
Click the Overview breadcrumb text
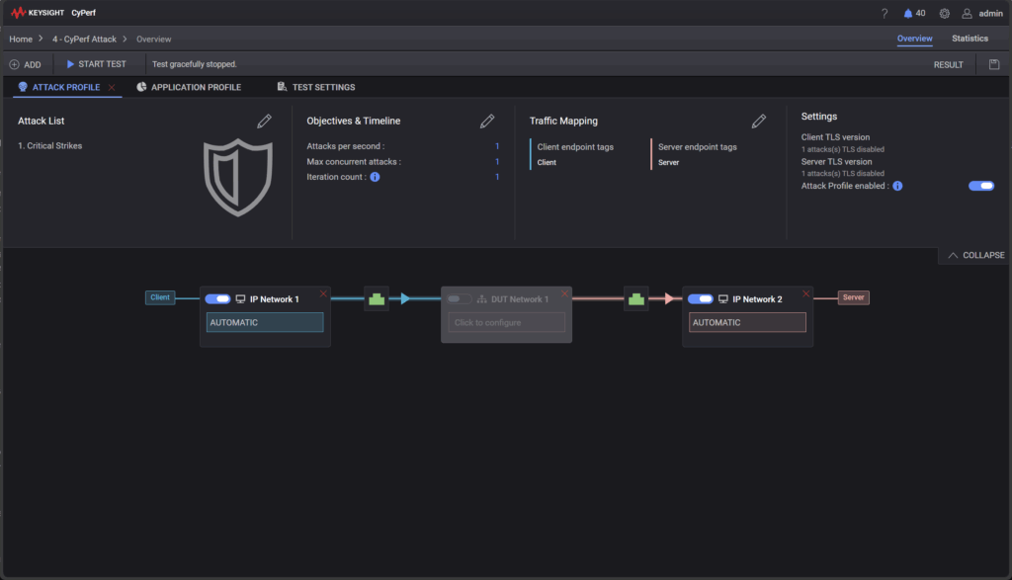pyautogui.click(x=153, y=40)
